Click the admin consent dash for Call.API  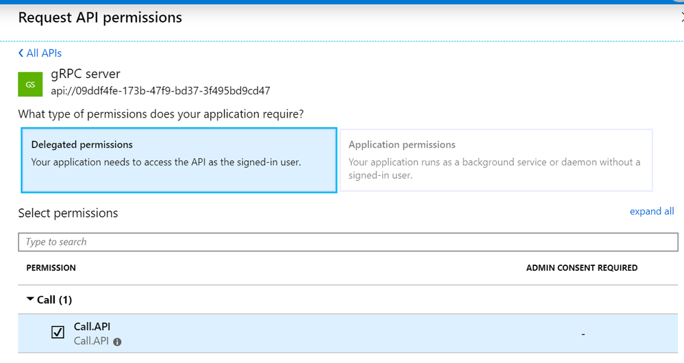582,334
